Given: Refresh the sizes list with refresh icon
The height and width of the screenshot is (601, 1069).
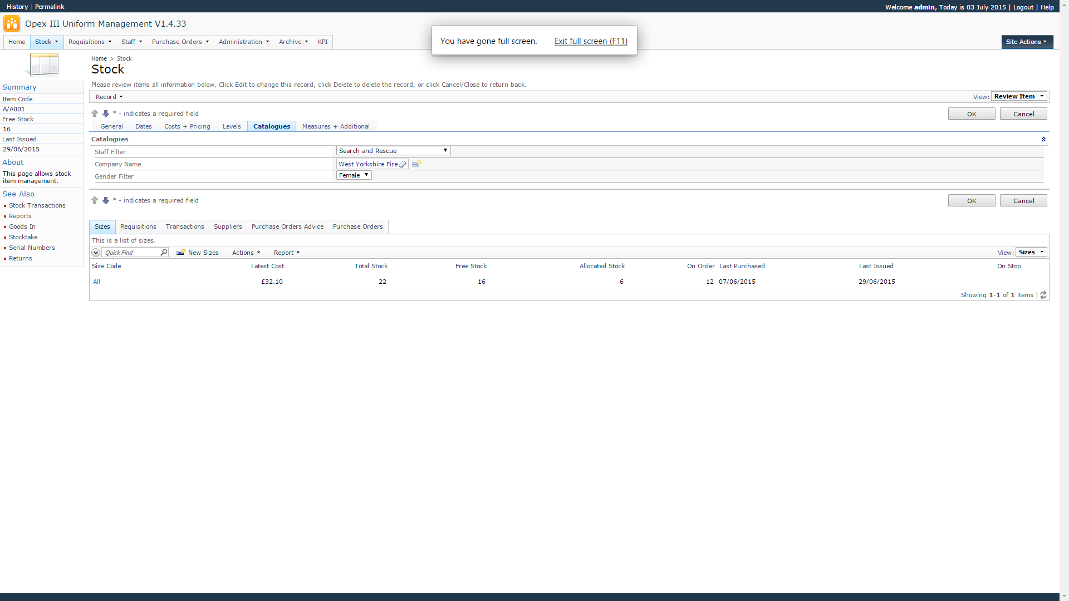Looking at the screenshot, I should (1043, 295).
